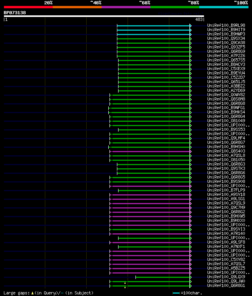Click hit label UniRef100_B9SS53
252x296 pixels.
click(x=226, y=130)
